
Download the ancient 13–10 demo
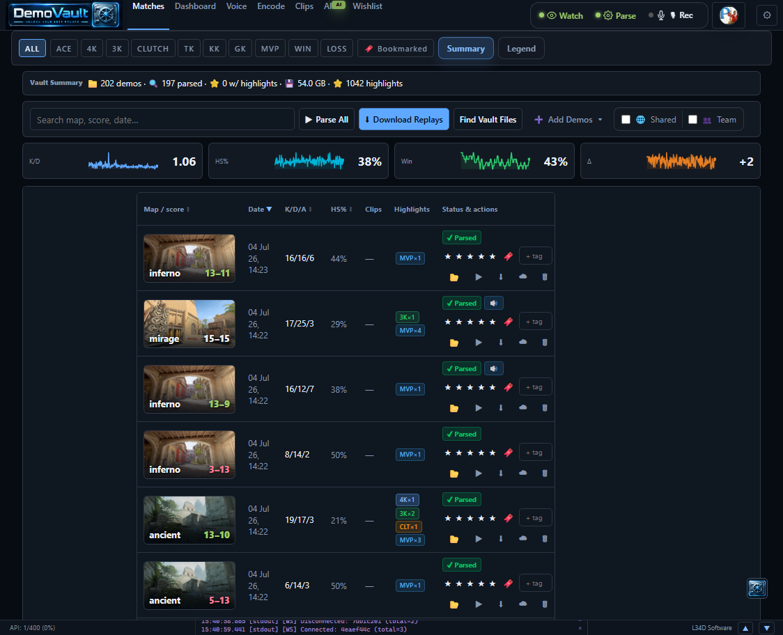[x=501, y=539]
